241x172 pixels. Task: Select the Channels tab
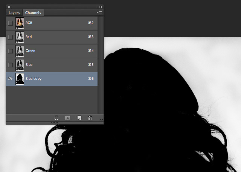coord(33,13)
